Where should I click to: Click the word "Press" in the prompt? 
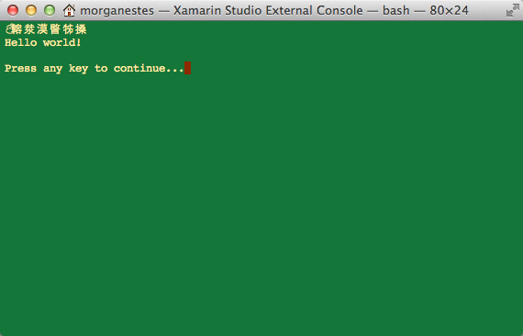tap(21, 69)
